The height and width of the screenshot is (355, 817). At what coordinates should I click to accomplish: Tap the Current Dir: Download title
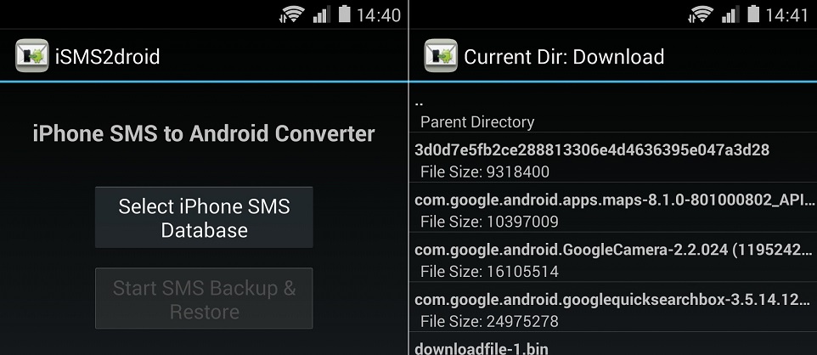coord(564,56)
